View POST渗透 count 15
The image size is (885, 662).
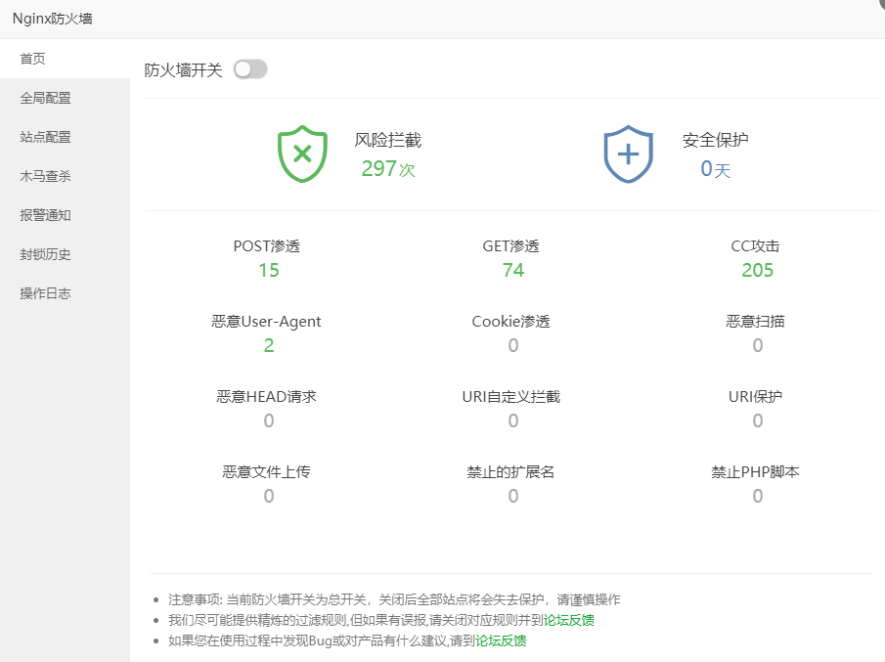coord(268,270)
